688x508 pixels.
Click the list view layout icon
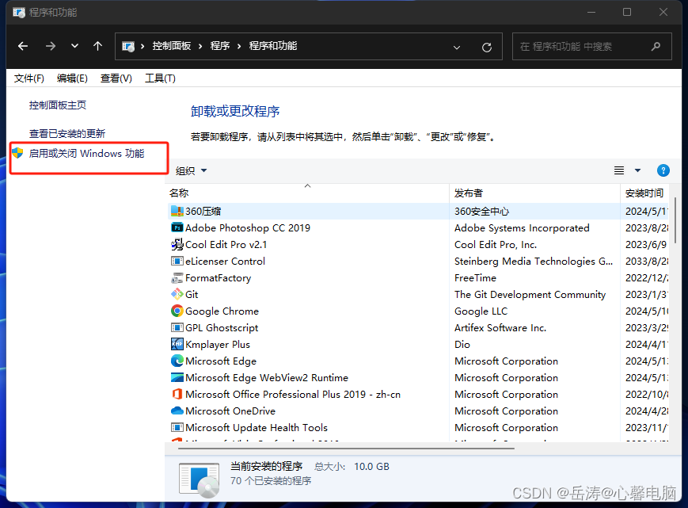coord(619,170)
